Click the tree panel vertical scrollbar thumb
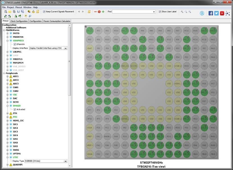Image resolution: width=233 pixels, height=170 pixels. (69, 61)
